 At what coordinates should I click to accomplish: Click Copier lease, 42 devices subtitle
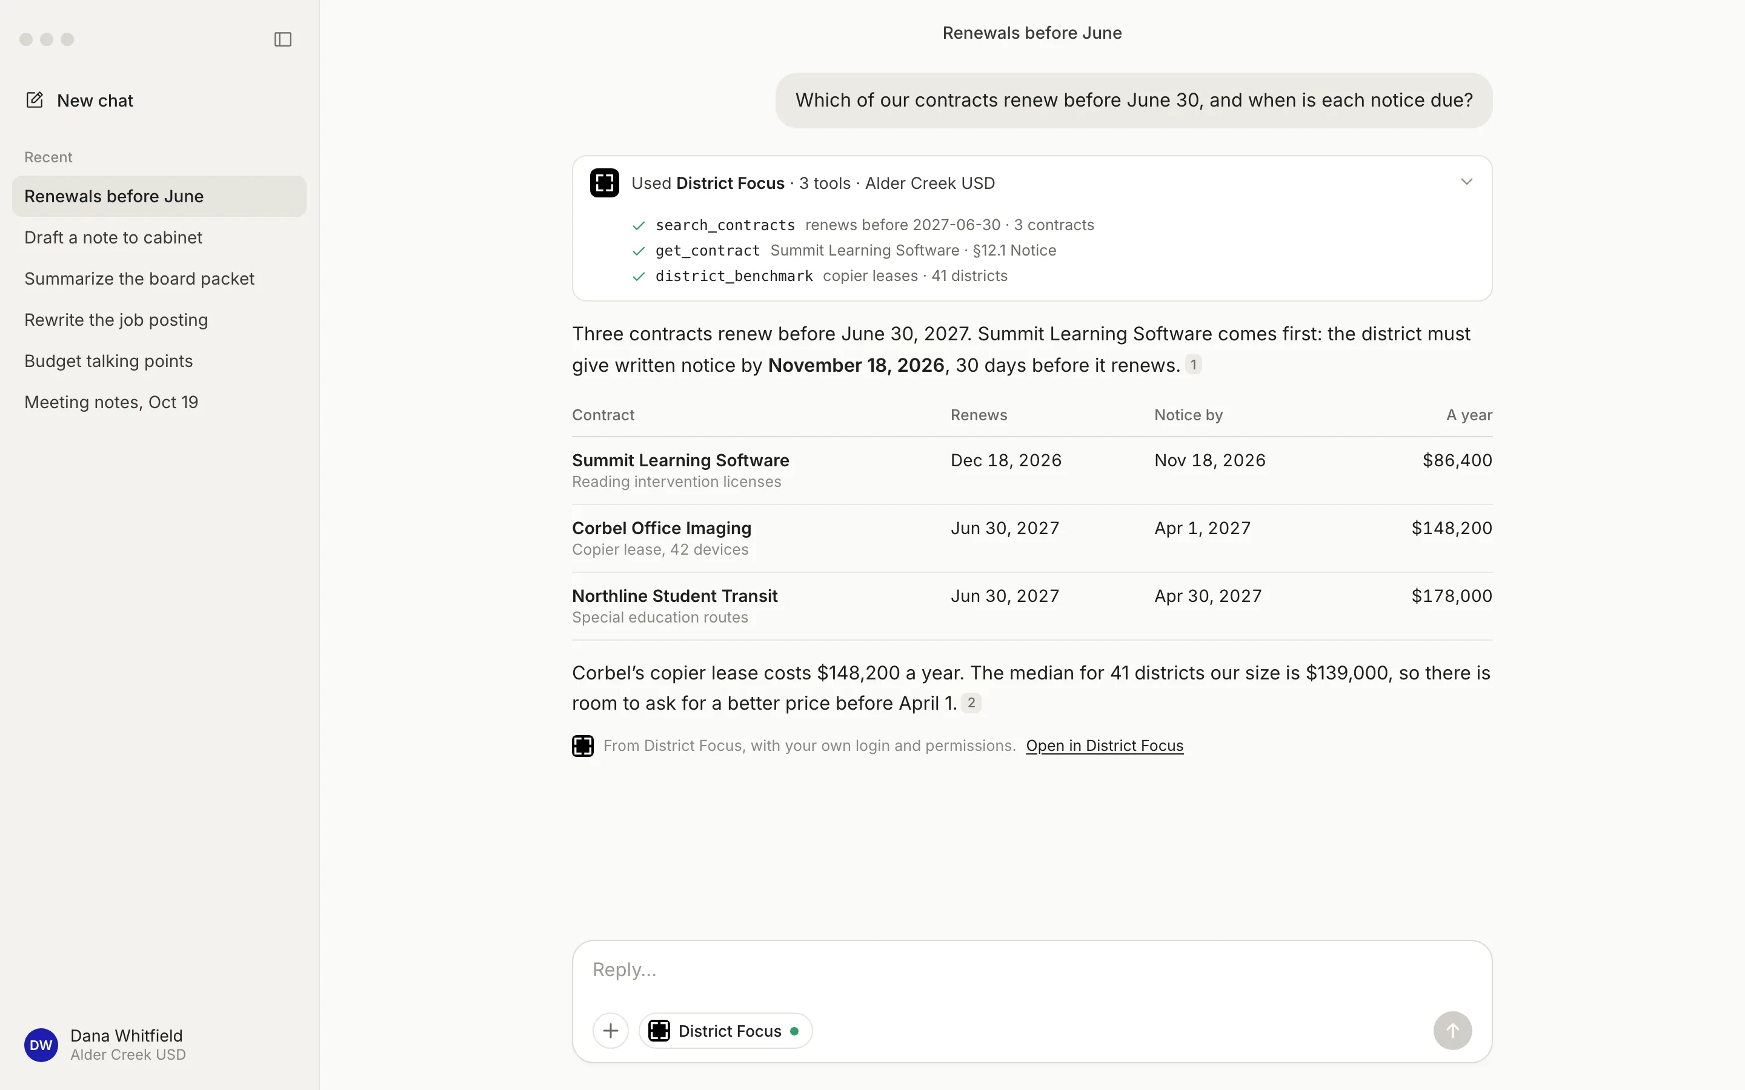(660, 549)
